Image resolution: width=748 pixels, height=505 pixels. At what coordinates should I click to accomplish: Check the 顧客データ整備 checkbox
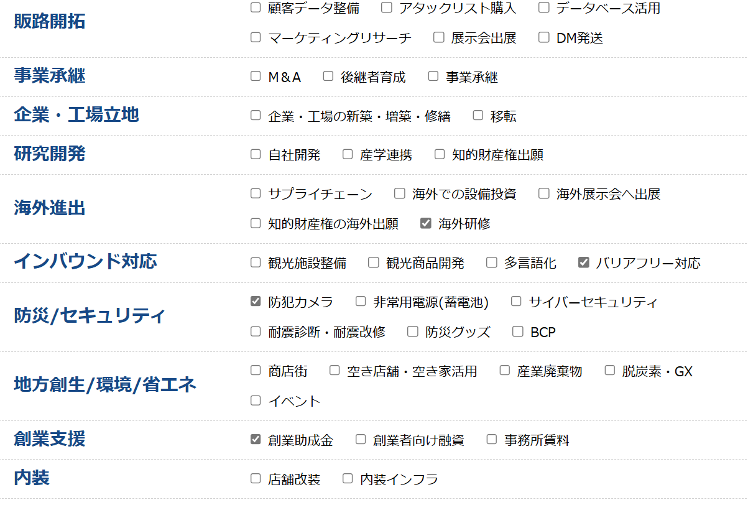click(x=256, y=8)
